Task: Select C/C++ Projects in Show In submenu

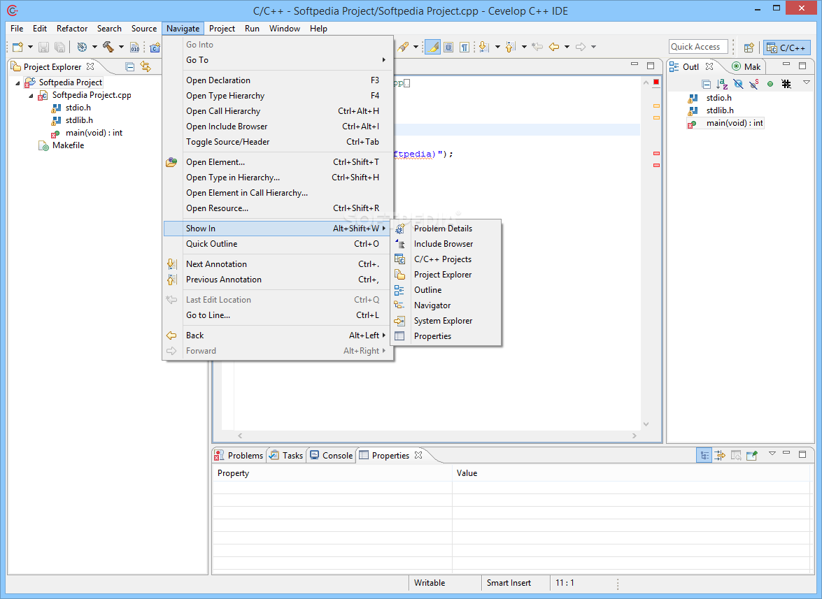Action: (x=446, y=260)
